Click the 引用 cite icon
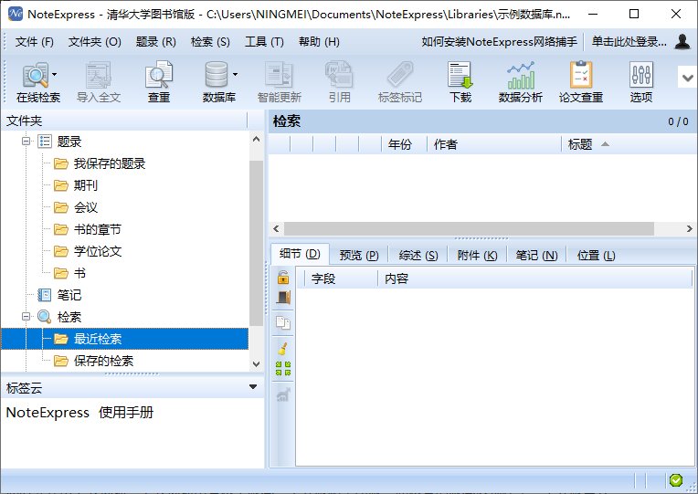 tap(340, 82)
